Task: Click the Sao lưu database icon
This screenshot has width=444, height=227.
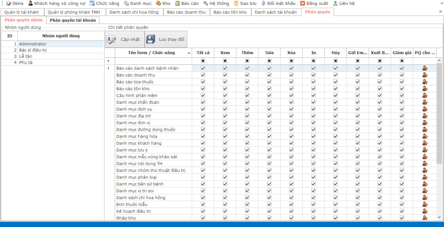Action: click(236, 3)
